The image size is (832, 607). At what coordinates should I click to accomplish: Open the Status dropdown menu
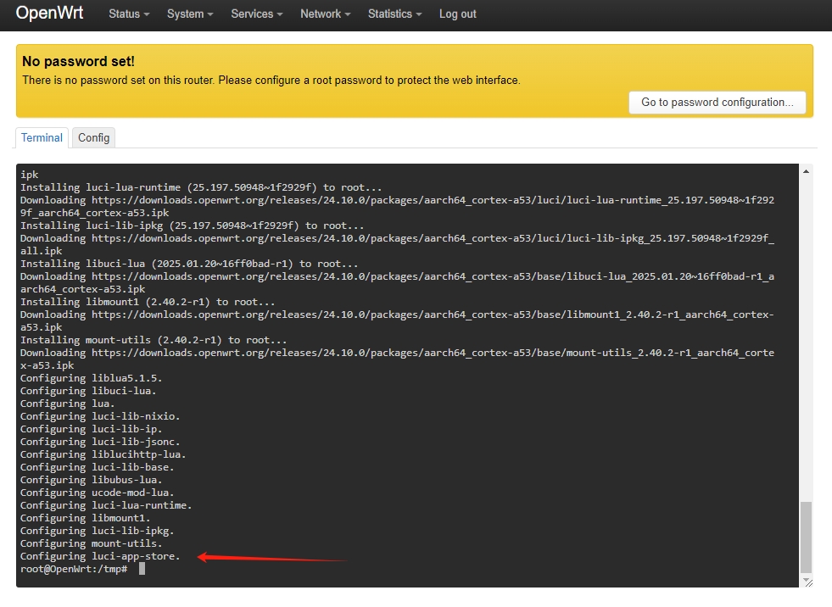click(129, 14)
